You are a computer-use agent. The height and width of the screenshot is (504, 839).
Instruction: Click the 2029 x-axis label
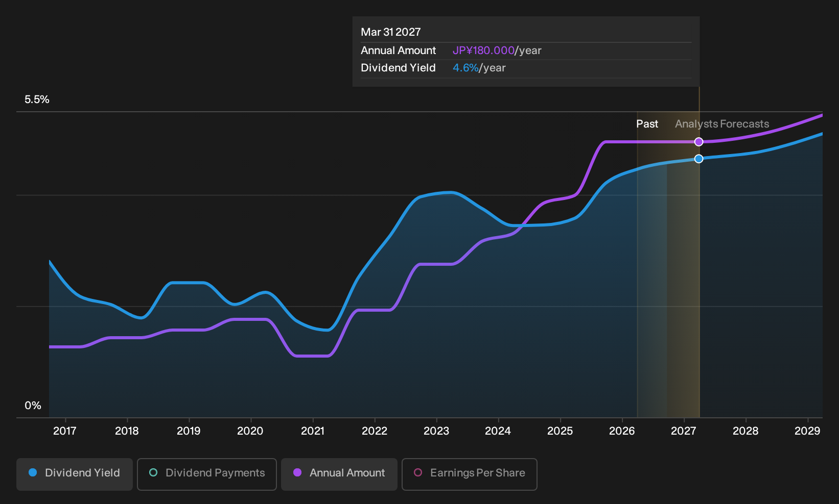point(807,431)
